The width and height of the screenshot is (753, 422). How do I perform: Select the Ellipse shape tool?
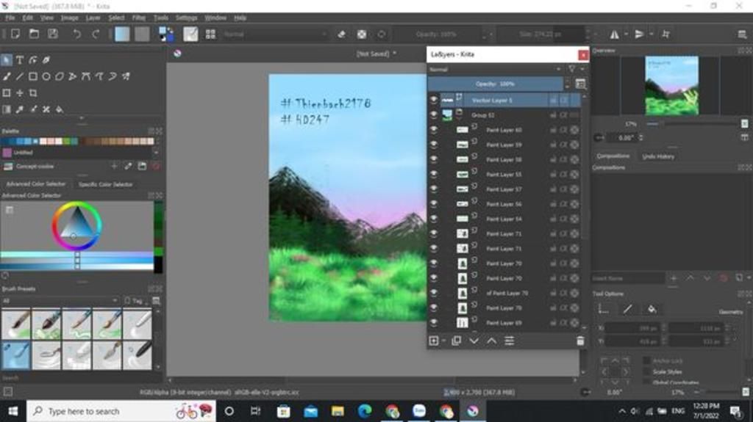46,76
